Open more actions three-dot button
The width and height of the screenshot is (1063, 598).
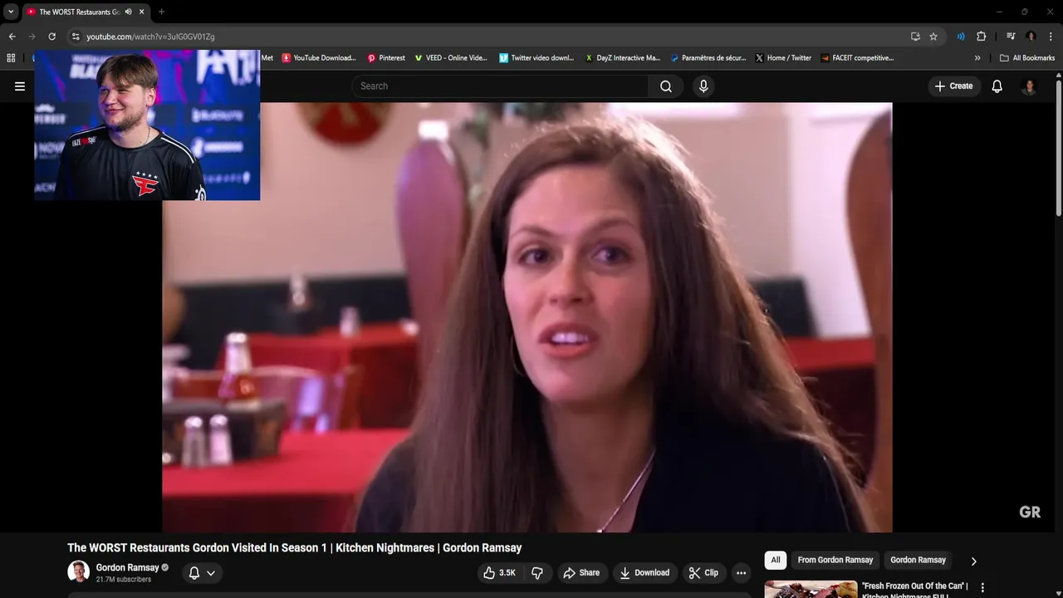pos(741,573)
